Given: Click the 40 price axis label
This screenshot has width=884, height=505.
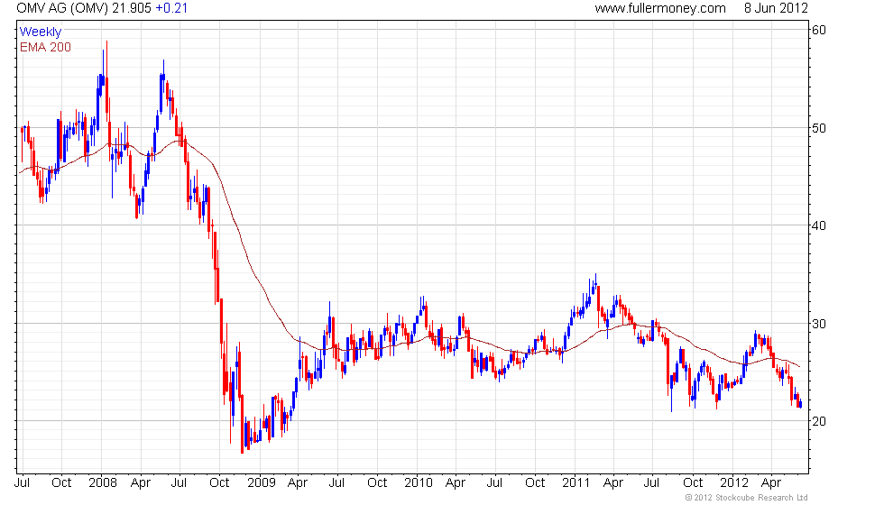Looking at the screenshot, I should (x=819, y=226).
